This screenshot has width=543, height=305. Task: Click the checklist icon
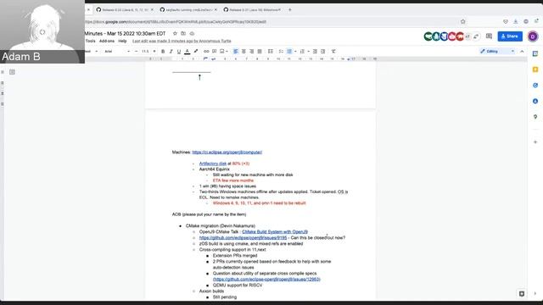click(281, 51)
